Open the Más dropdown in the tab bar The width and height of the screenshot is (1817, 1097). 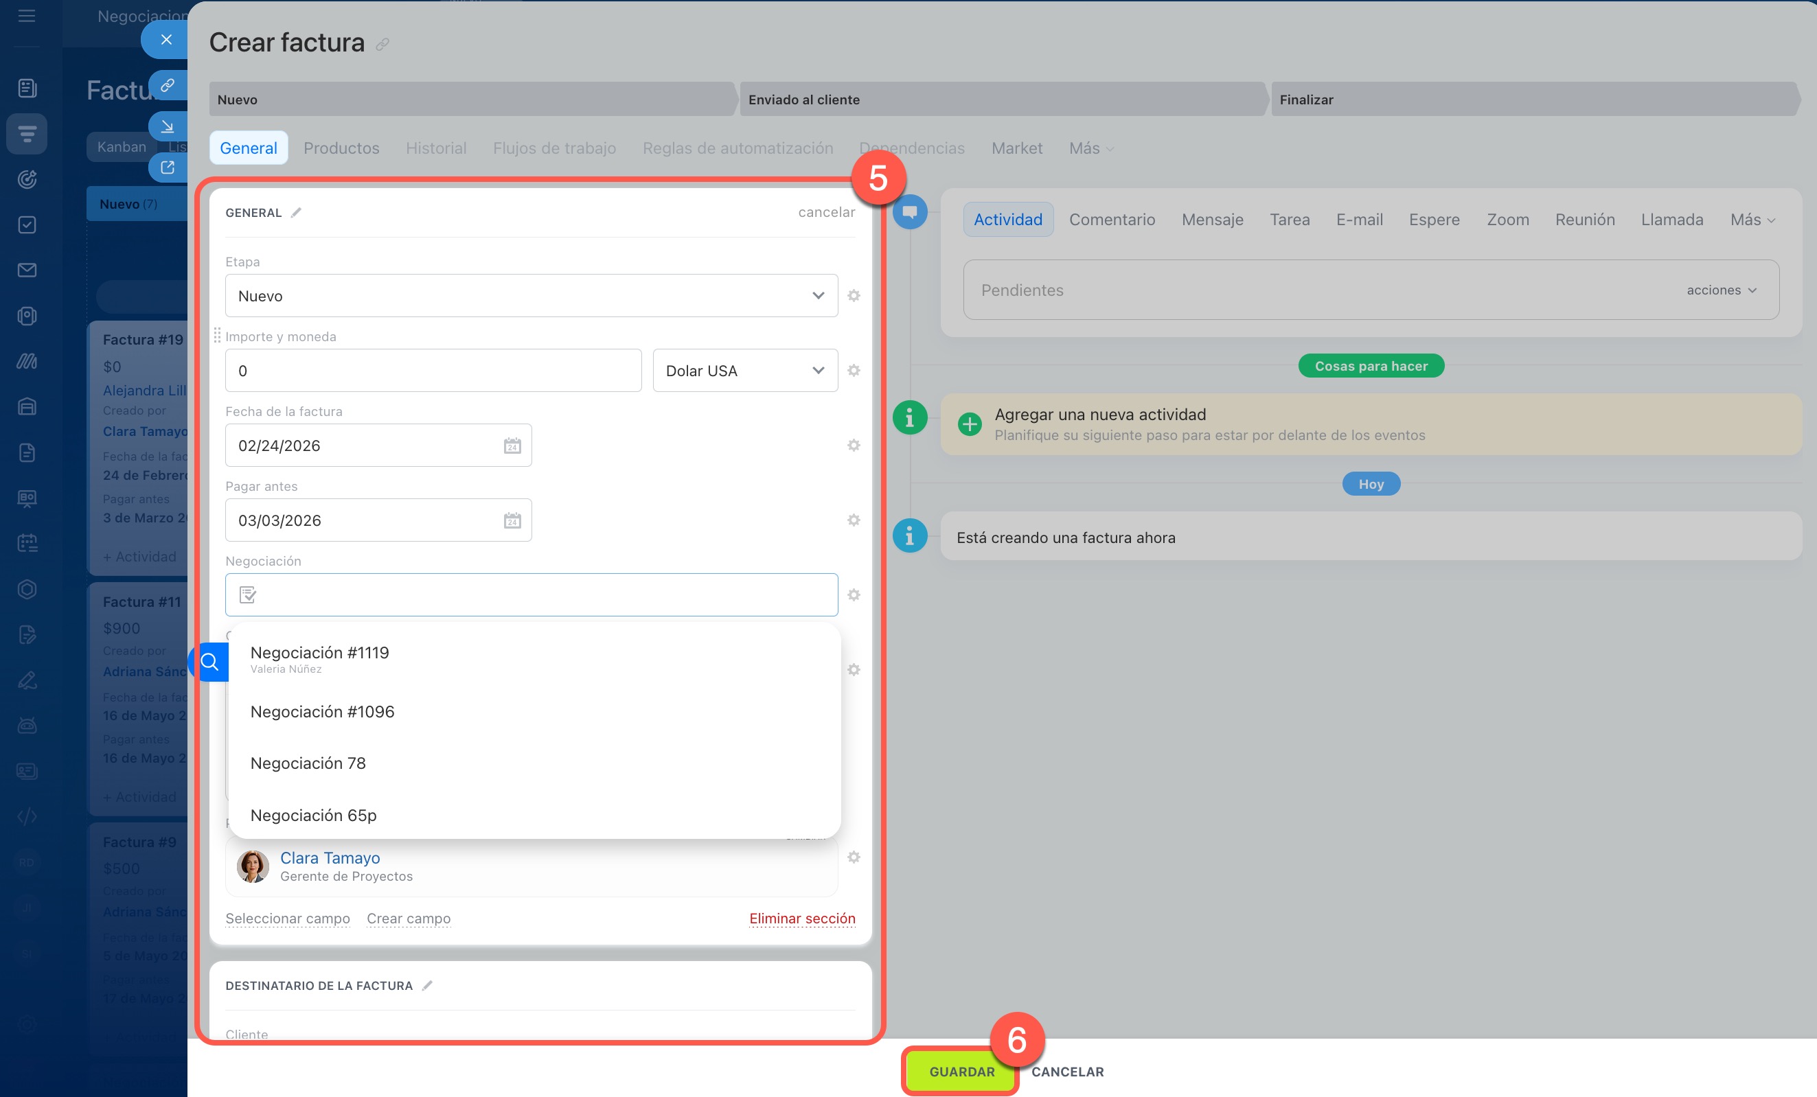click(x=1090, y=148)
